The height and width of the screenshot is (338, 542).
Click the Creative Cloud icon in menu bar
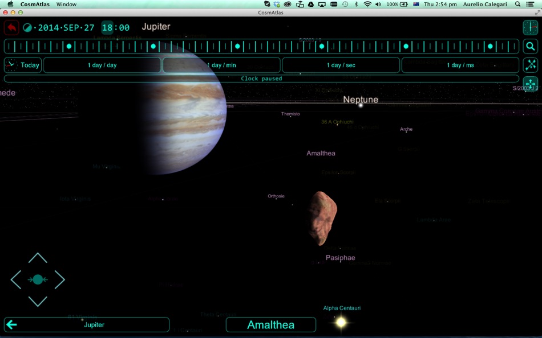tap(287, 4)
